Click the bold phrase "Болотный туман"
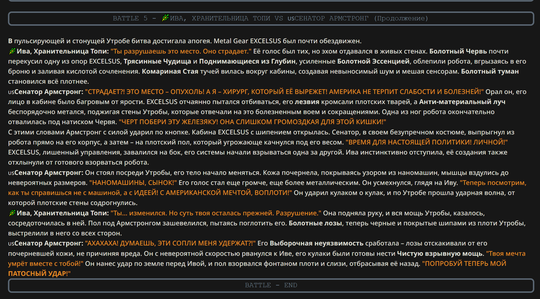The width and height of the screenshot is (540, 299). pyautogui.click(x=490, y=71)
